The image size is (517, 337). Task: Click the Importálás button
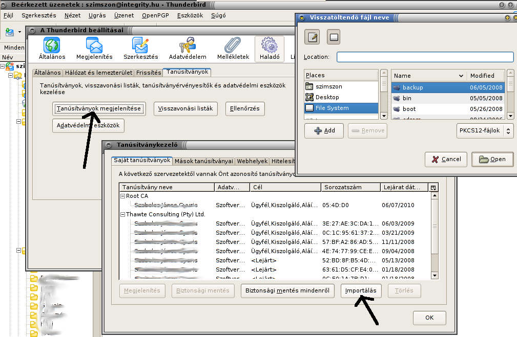pyautogui.click(x=361, y=291)
